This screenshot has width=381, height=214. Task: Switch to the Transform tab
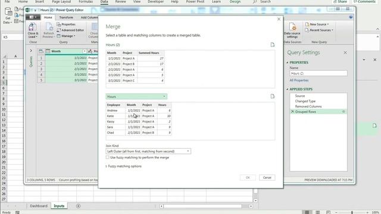66,17
